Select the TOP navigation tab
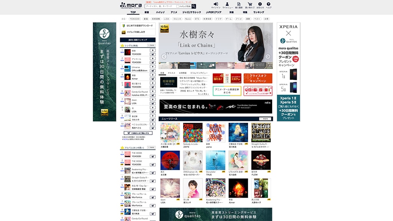The image size is (393, 221). click(x=133, y=12)
